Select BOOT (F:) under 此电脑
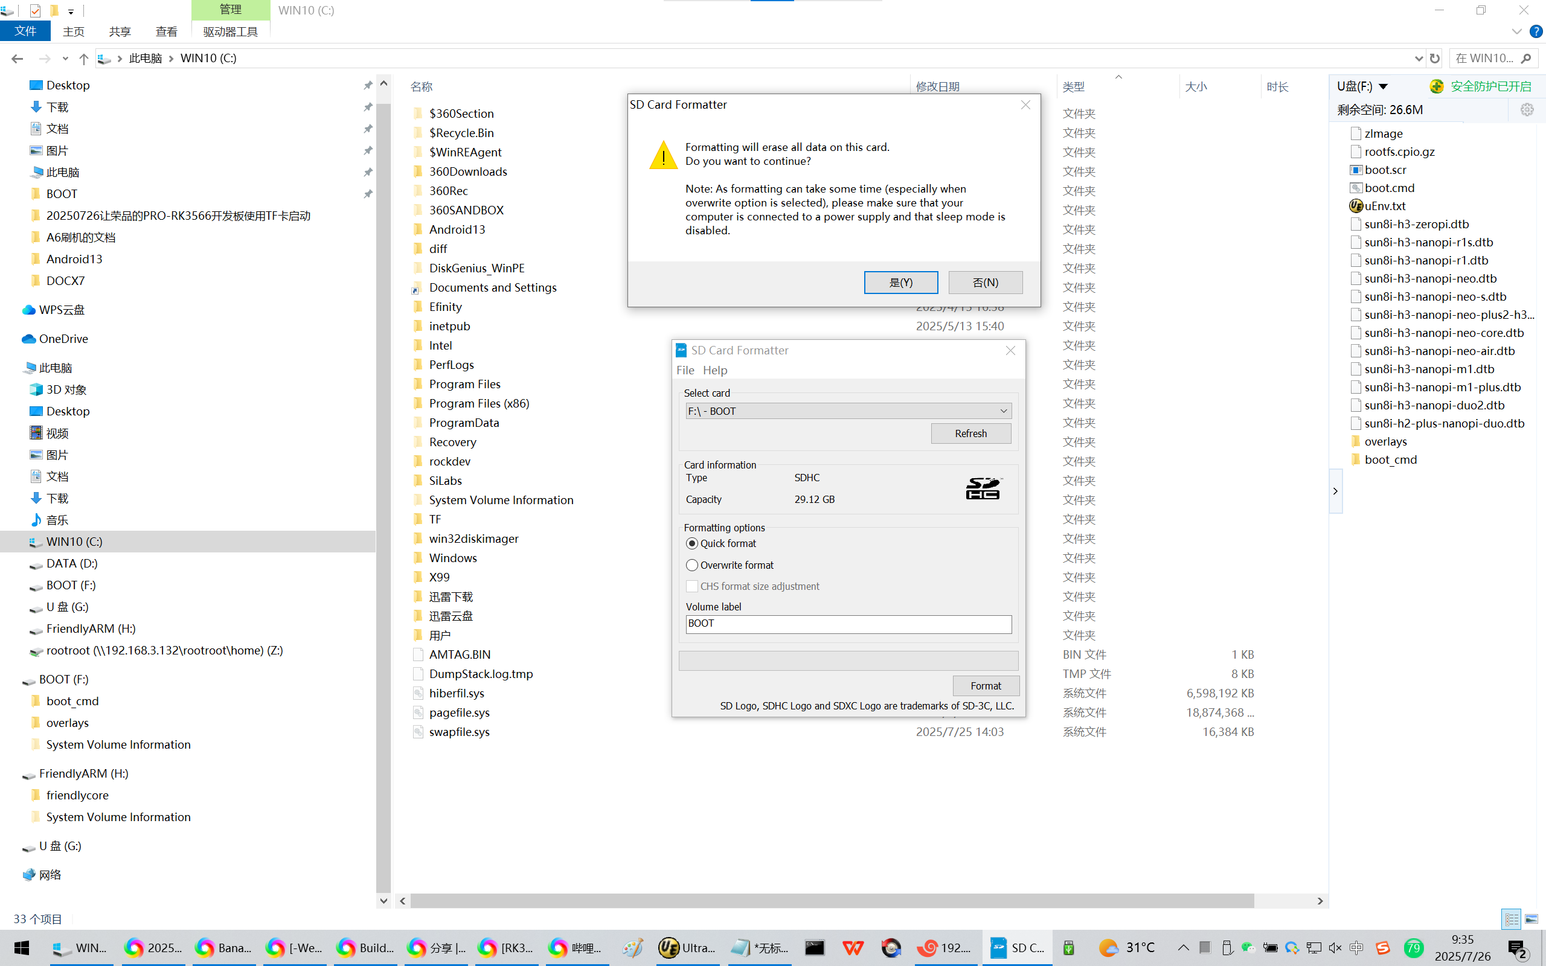 point(70,584)
